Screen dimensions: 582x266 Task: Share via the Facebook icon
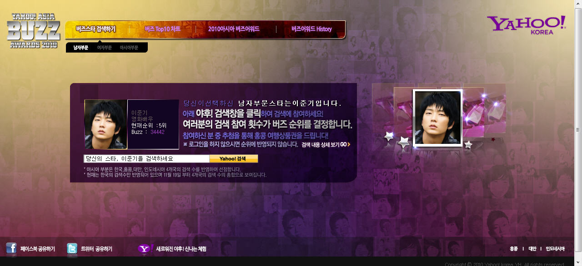[x=11, y=248]
